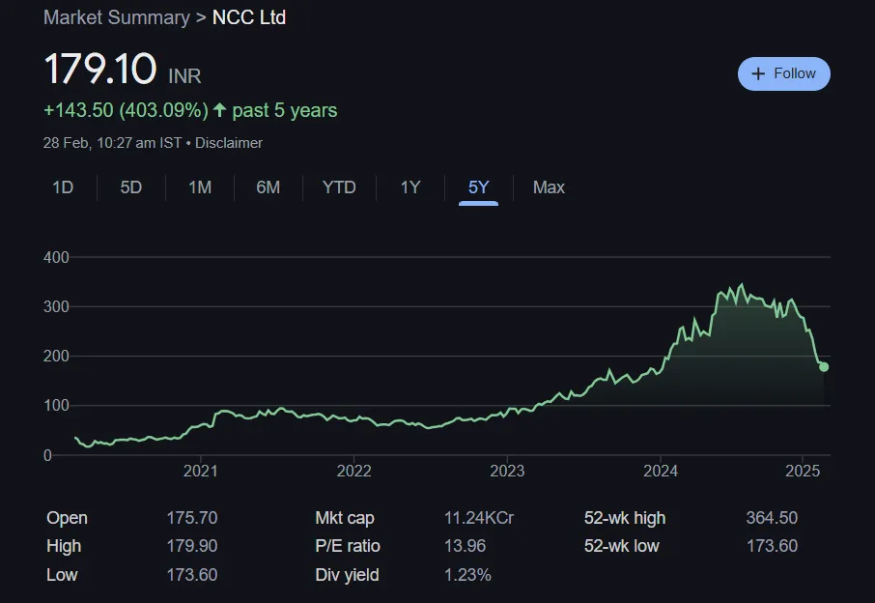Switch chart to YTD range
Viewport: 875px width, 603px height.
point(339,187)
